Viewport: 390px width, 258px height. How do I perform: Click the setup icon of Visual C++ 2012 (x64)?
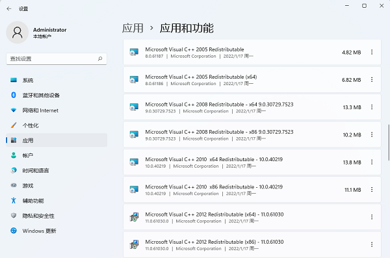134,217
